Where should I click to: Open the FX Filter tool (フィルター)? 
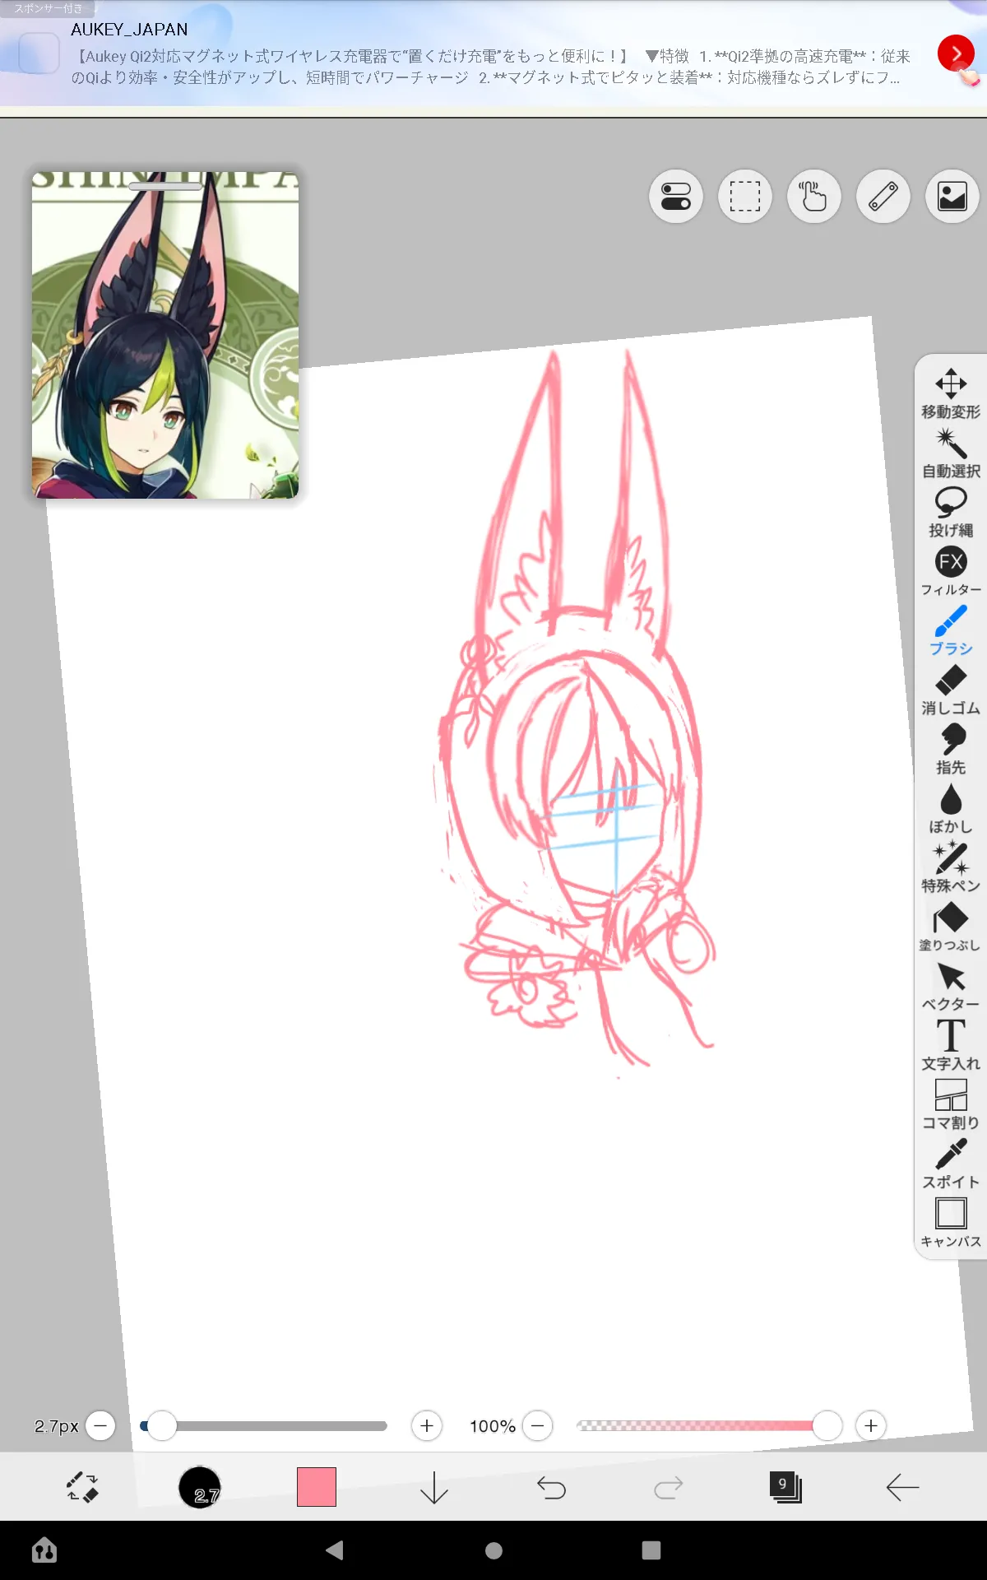coord(951,571)
